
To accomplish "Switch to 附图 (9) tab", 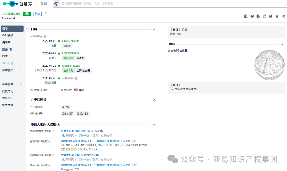I will (7, 49).
